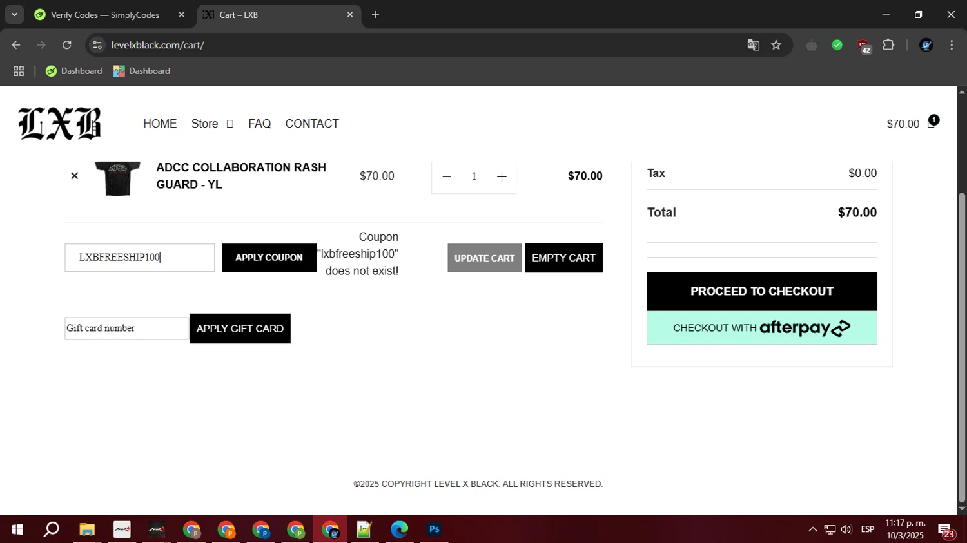Image resolution: width=967 pixels, height=543 pixels.
Task: Close the Cart – LXB tab
Action: [x=350, y=15]
